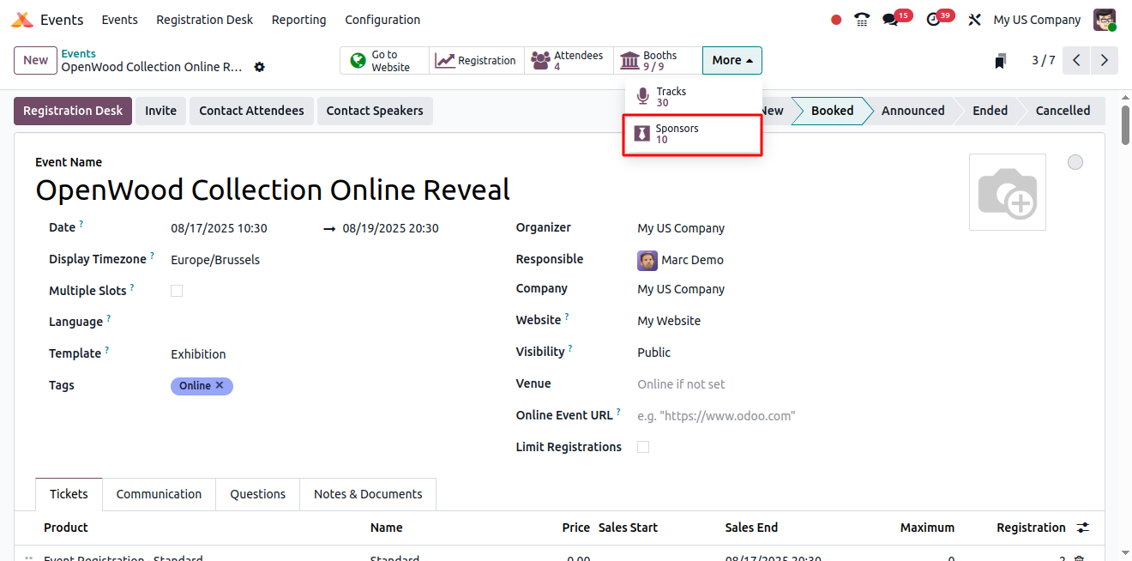
Task: Open My US Company switcher
Action: (1037, 20)
